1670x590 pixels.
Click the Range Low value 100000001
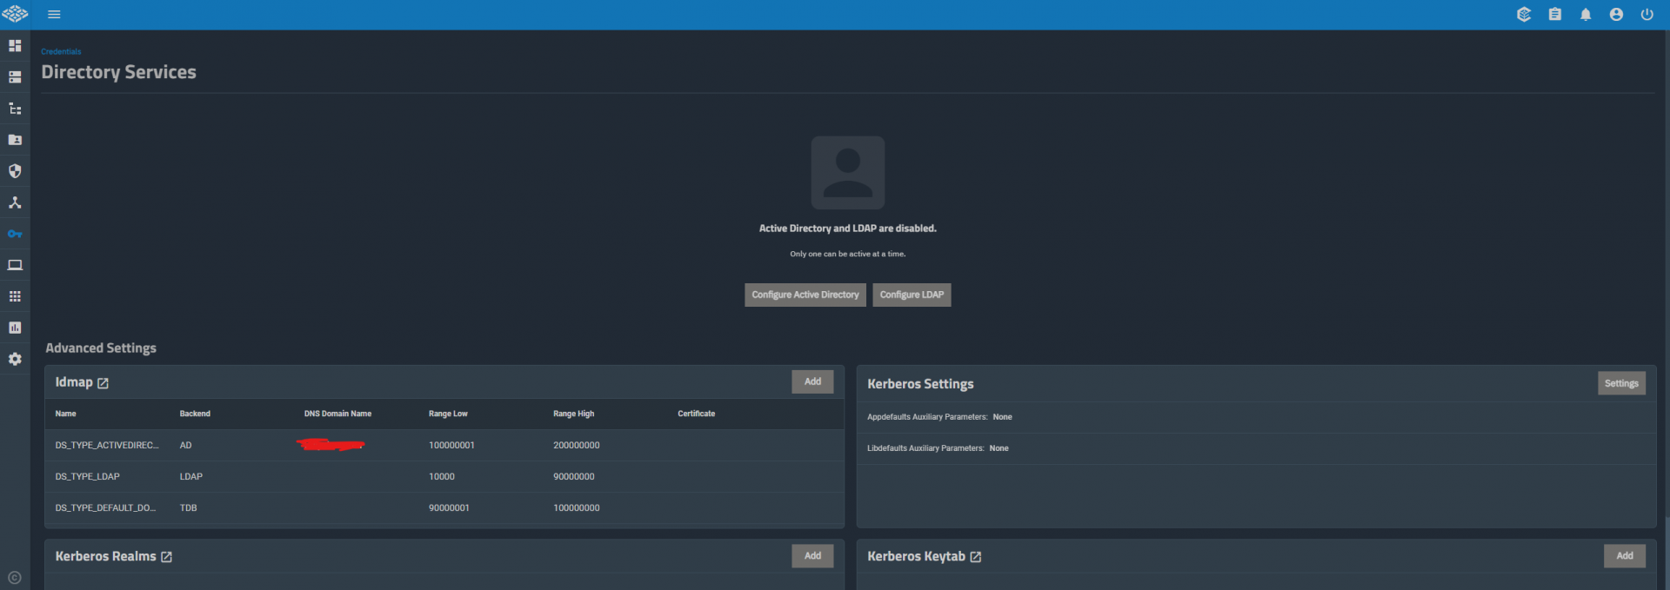click(x=451, y=445)
